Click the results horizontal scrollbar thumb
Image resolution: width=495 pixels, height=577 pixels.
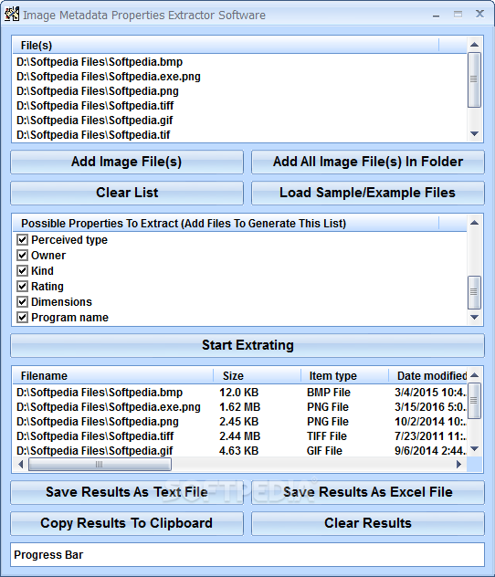(x=100, y=465)
